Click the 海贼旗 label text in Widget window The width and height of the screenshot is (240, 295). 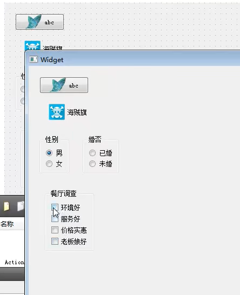point(77,112)
